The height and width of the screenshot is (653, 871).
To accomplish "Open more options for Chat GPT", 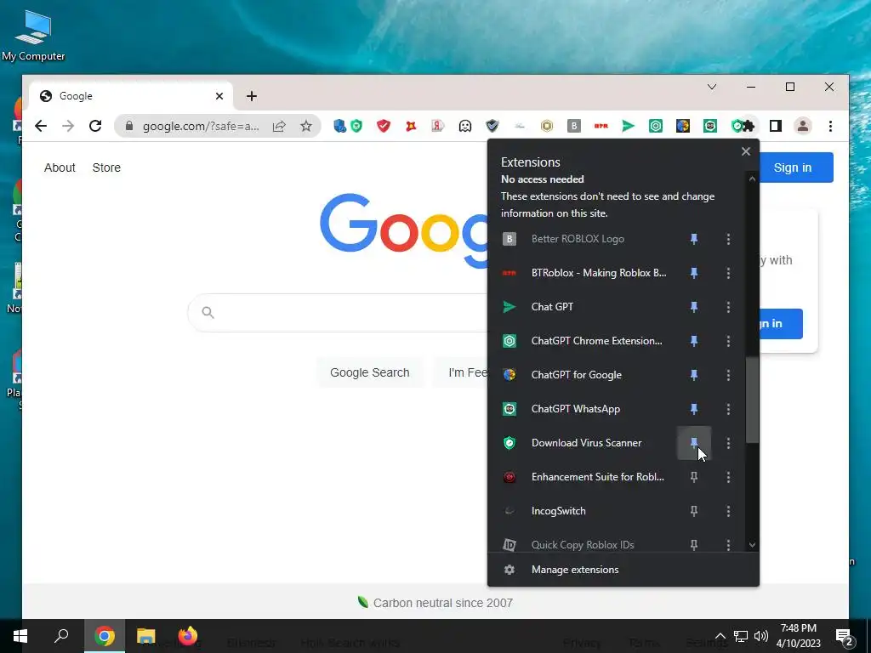I will pyautogui.click(x=728, y=306).
